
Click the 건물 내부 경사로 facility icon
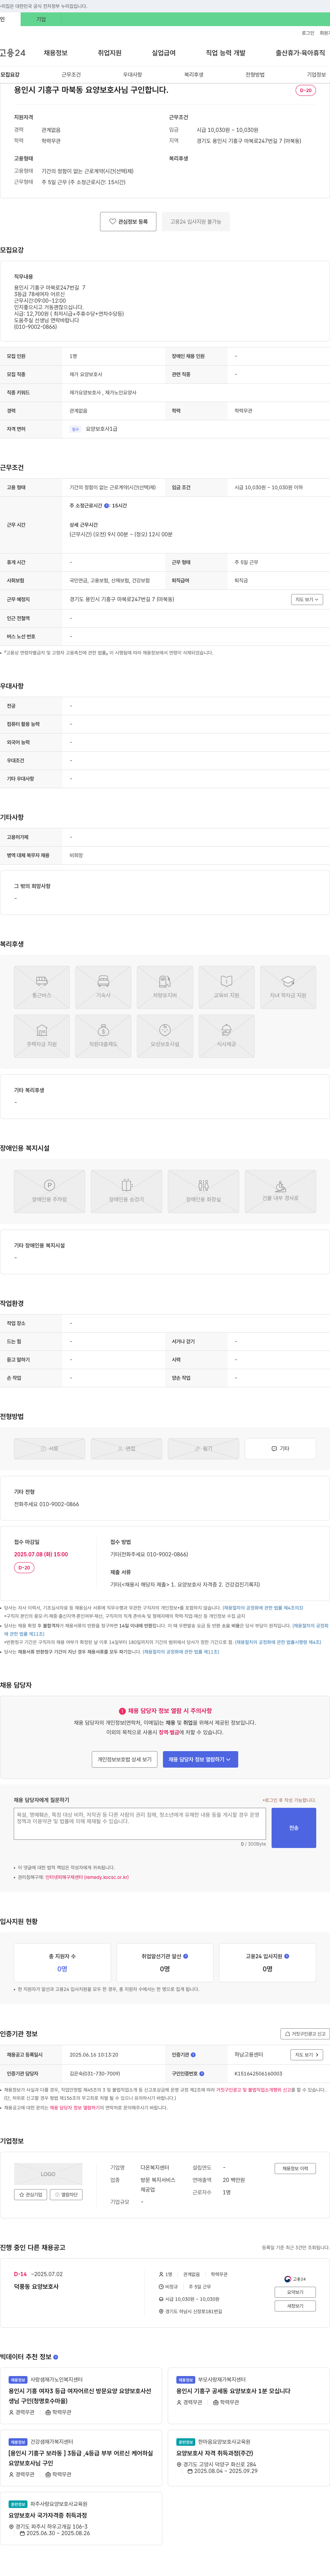(280, 1191)
